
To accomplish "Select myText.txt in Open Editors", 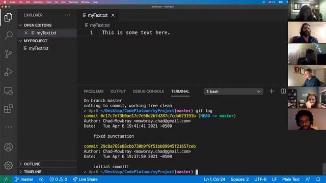I will (x=46, y=33).
